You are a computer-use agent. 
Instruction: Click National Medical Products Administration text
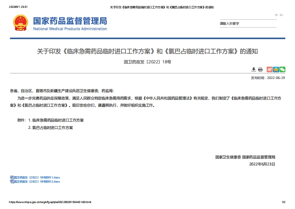[70, 29]
